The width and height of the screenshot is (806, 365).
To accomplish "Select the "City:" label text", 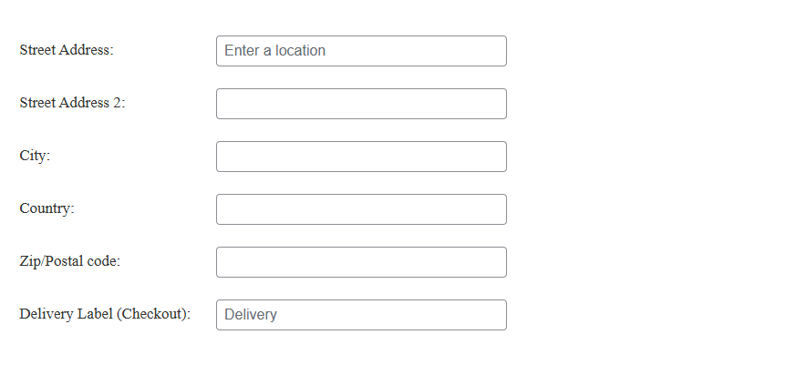I will (x=35, y=156).
